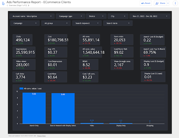Expand the Share button dropdown arrow
Viewport: 179px width, 138px height.
point(168,3)
